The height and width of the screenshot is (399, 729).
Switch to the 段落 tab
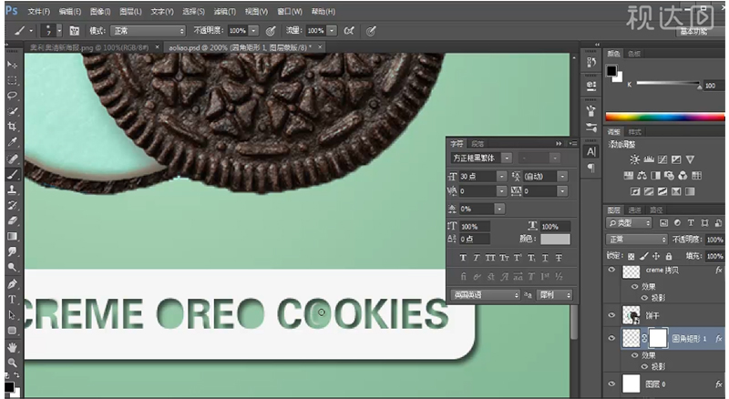[477, 144]
